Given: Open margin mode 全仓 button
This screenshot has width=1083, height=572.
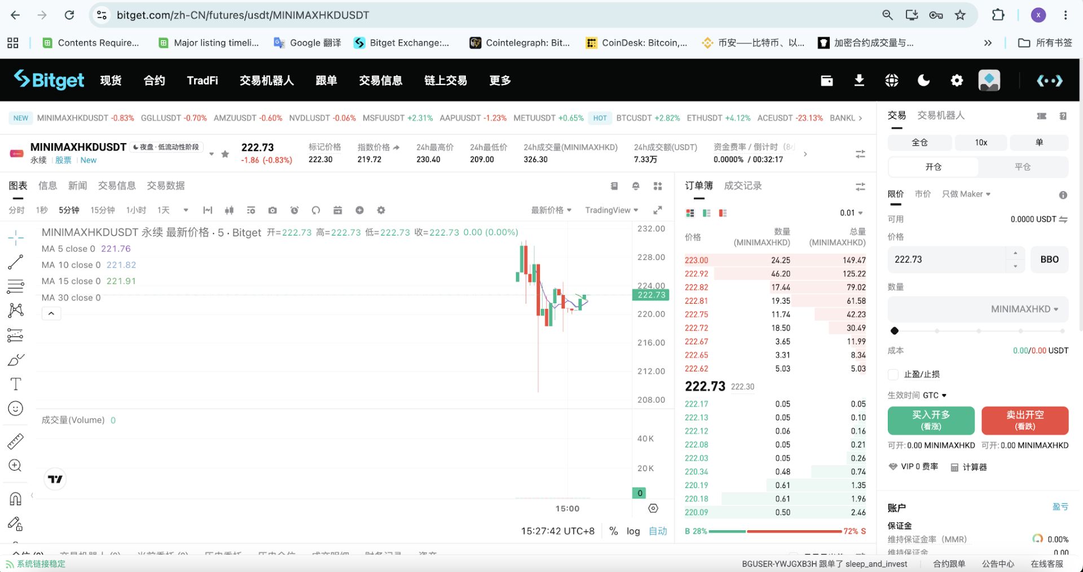Looking at the screenshot, I should coord(919,143).
